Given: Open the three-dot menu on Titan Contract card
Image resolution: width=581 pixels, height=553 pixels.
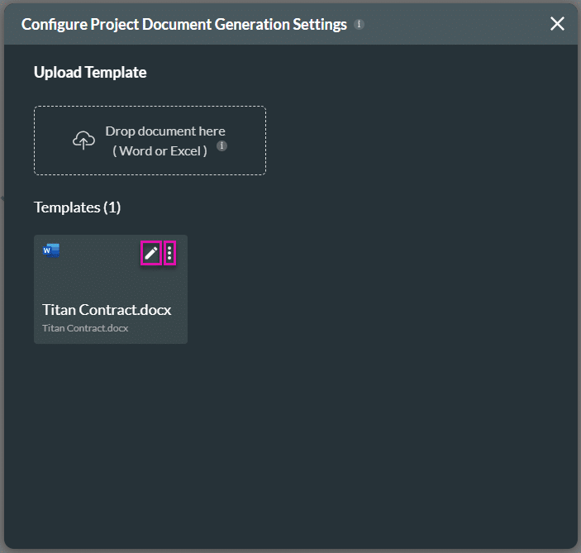Looking at the screenshot, I should click(169, 254).
